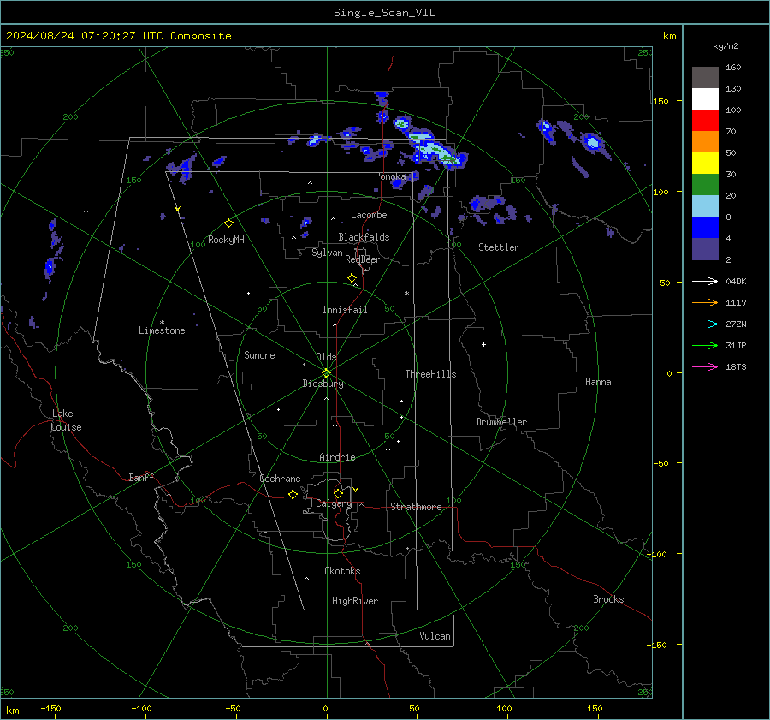Click the yellow diamond marker below Cochrane
The height and width of the screenshot is (720, 770).
(293, 495)
